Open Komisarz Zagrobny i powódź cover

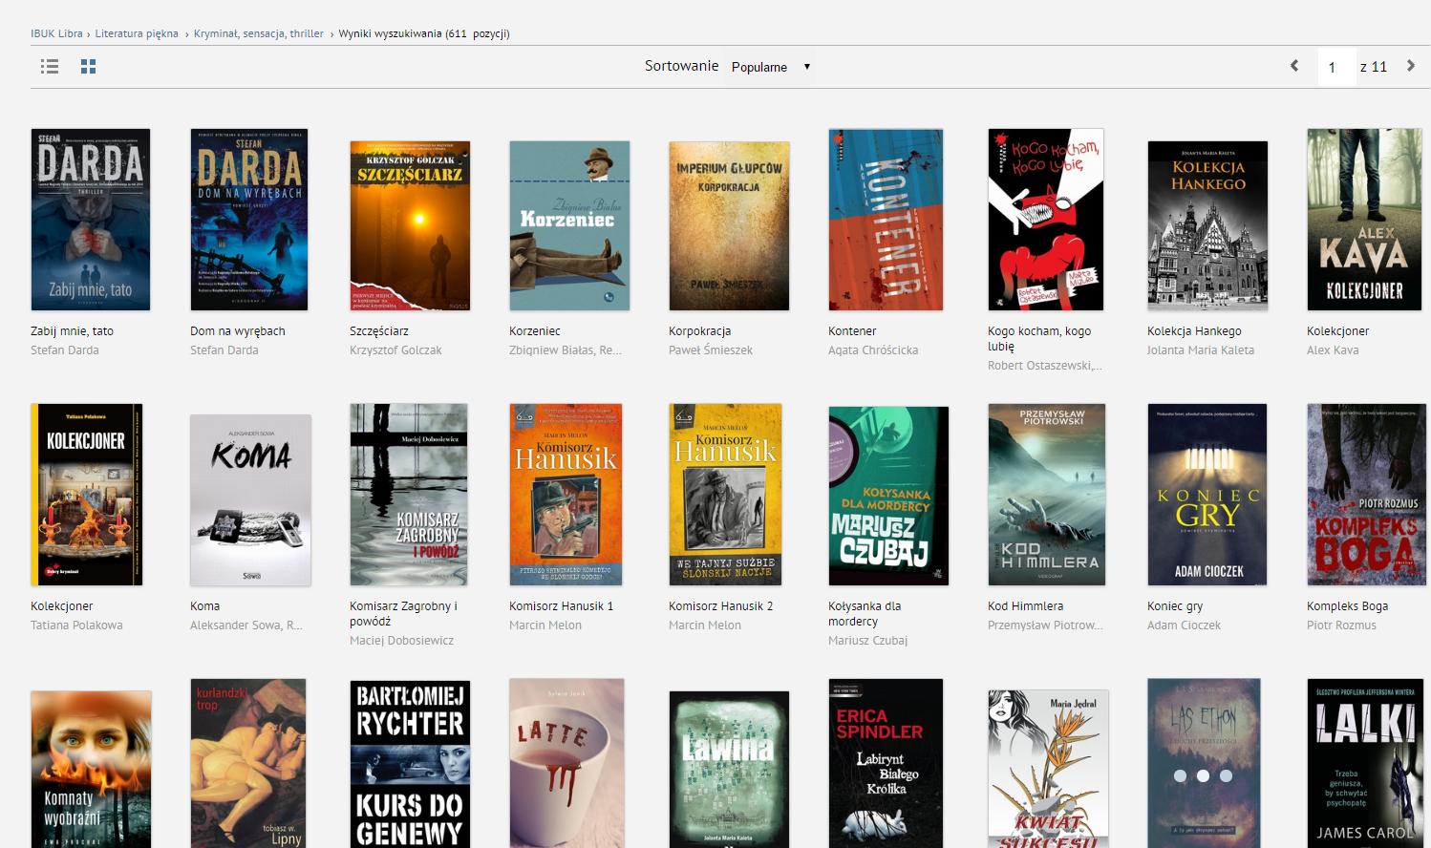pyautogui.click(x=409, y=495)
